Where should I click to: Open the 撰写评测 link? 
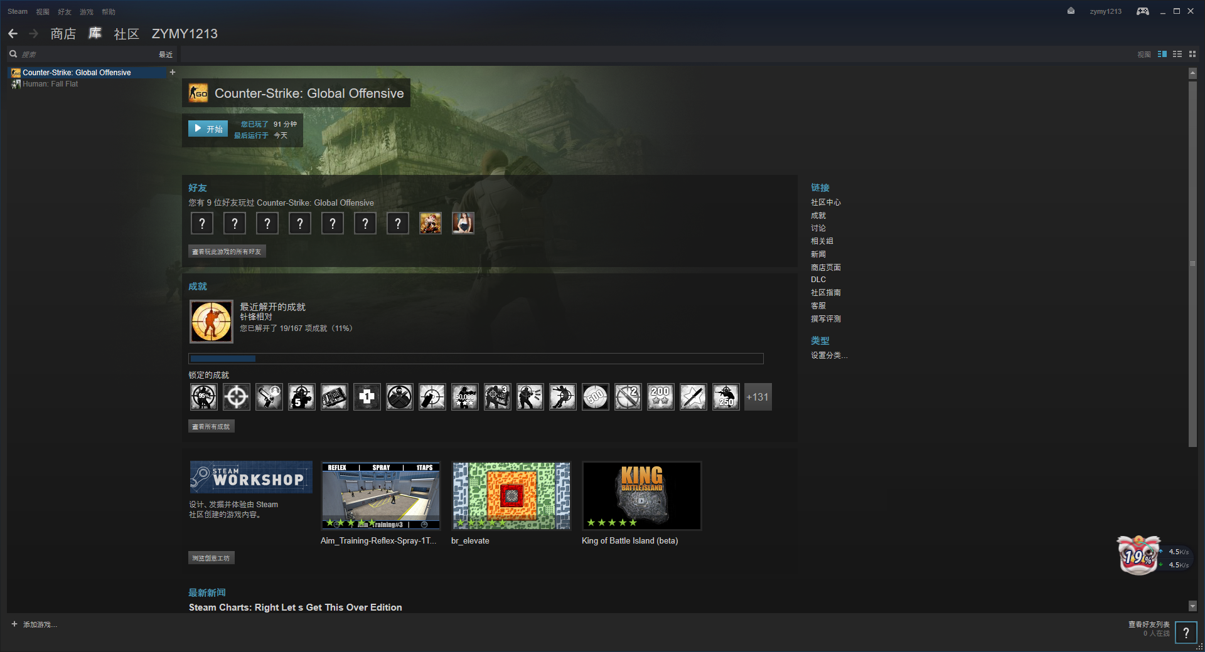(x=826, y=319)
